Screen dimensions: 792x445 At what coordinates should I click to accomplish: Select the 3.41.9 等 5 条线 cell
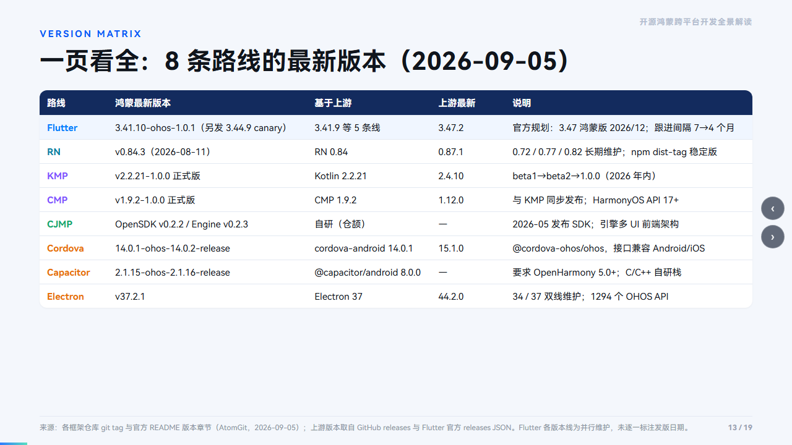347,128
